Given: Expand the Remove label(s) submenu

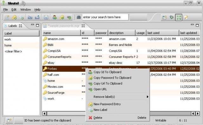Looking at the screenshot, I should (118, 97).
